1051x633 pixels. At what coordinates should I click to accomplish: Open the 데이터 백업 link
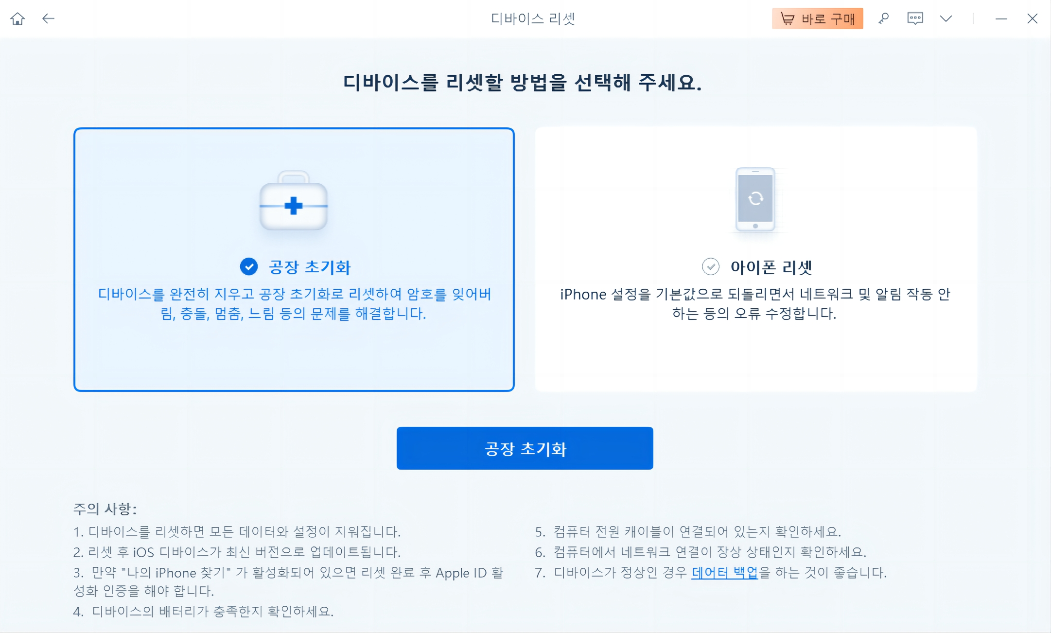click(x=724, y=573)
